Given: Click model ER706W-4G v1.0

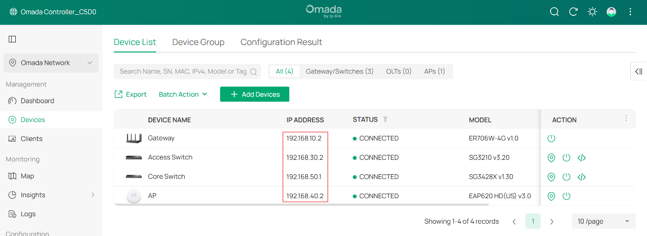Looking at the screenshot, I should [493, 138].
